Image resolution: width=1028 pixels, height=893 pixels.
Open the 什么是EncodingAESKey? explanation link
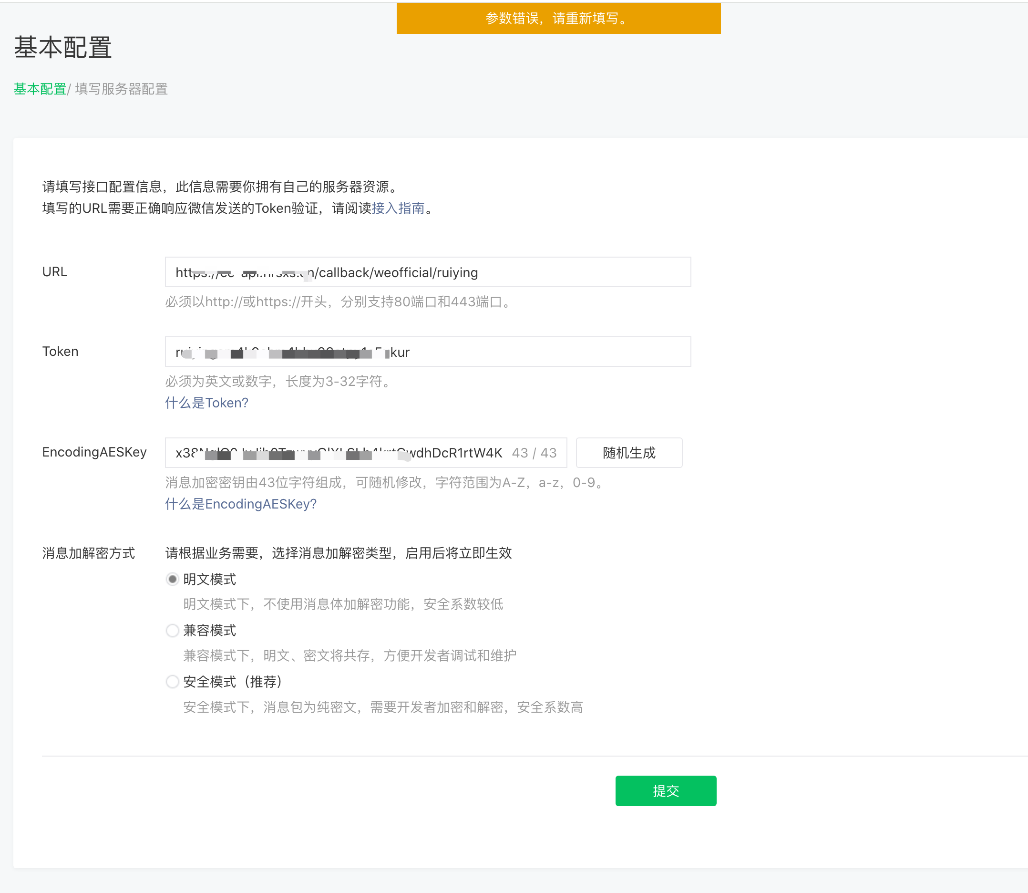point(241,504)
